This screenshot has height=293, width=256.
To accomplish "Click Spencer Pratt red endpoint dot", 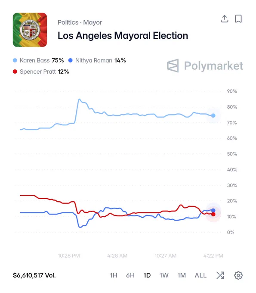I will pyautogui.click(x=213, y=214).
